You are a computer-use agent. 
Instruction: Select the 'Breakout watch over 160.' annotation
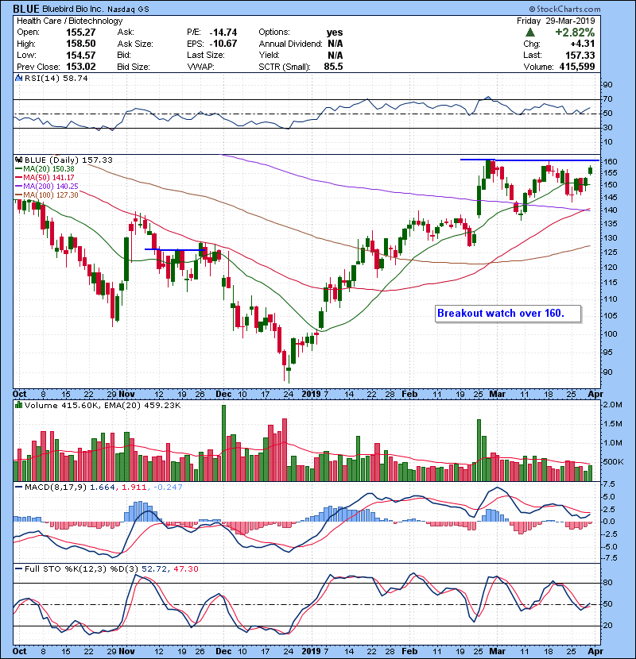pyautogui.click(x=508, y=314)
